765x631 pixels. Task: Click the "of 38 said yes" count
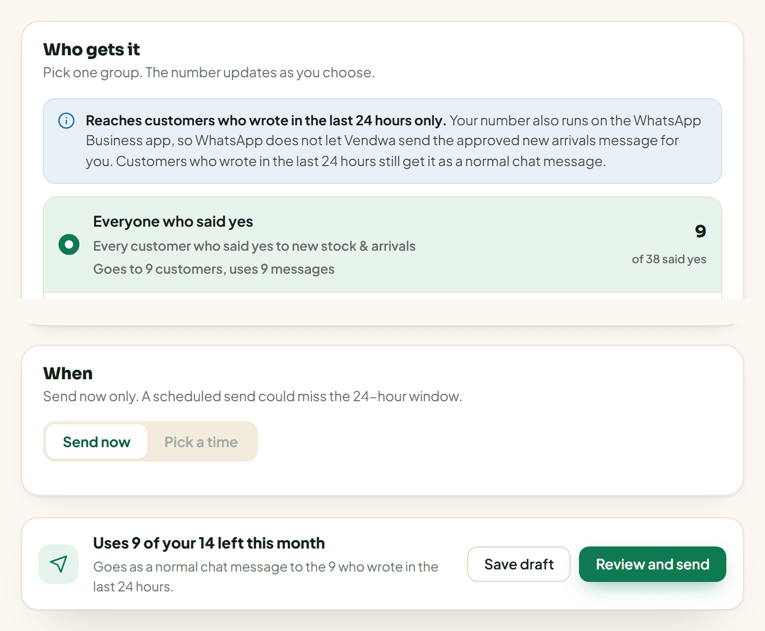(669, 259)
